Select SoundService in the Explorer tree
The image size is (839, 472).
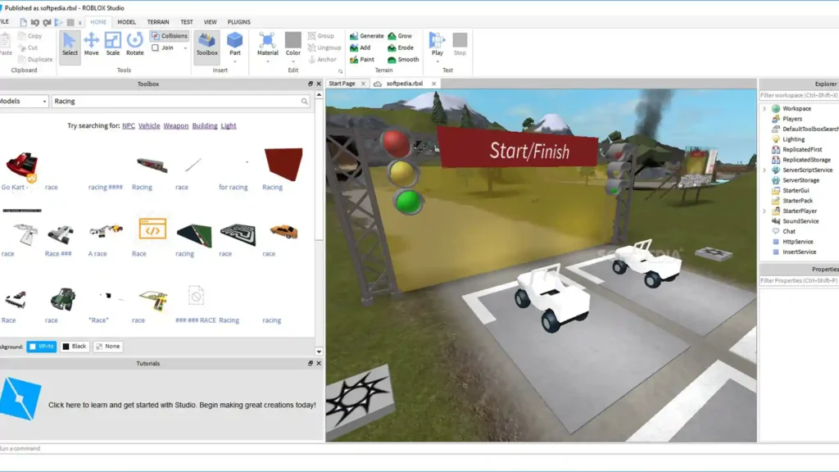click(800, 221)
